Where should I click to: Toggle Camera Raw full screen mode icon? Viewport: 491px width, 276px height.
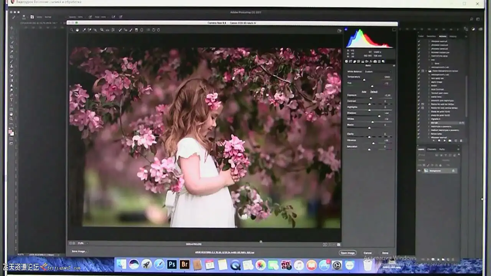(339, 31)
